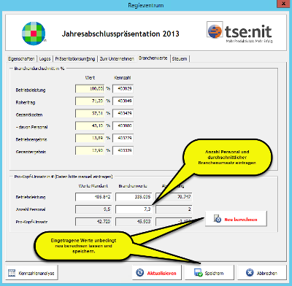Edit Gesamtergebnis Wert field
This screenshot has height=286, width=292.
tap(90, 150)
